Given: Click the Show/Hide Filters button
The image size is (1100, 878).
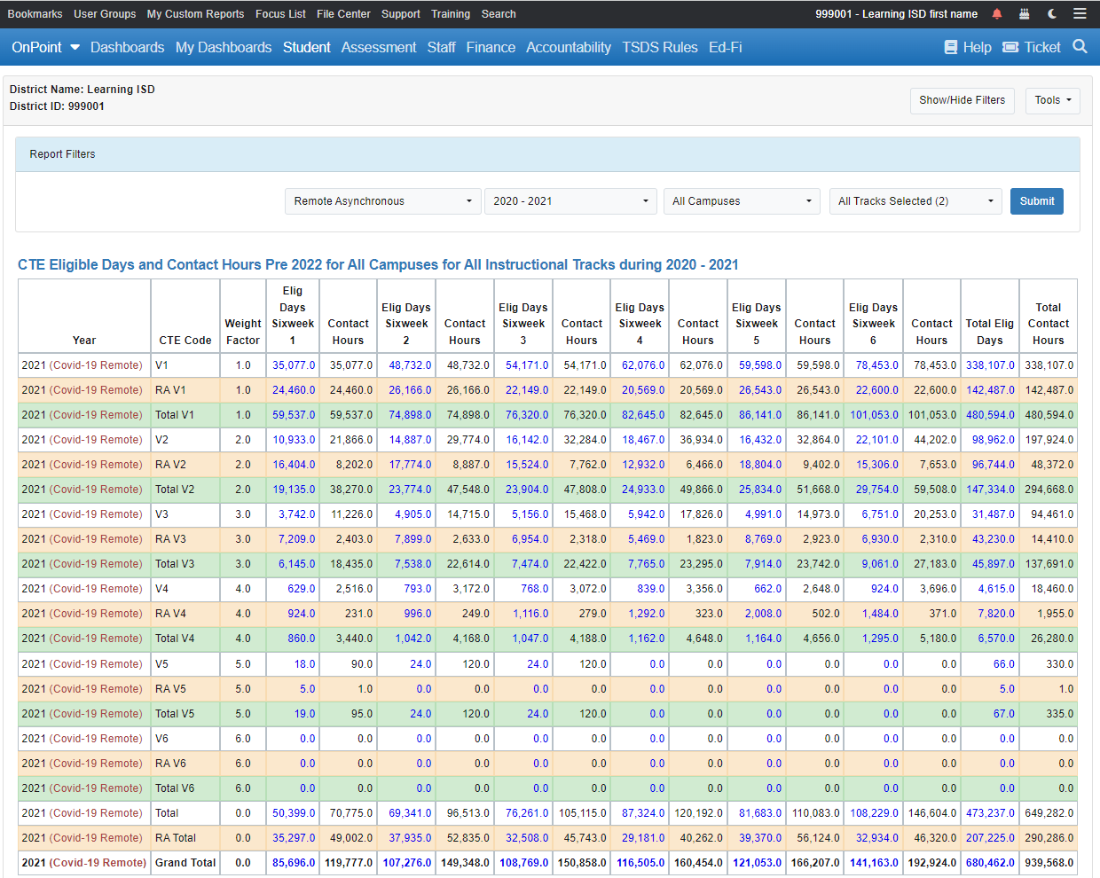Looking at the screenshot, I should 962,100.
